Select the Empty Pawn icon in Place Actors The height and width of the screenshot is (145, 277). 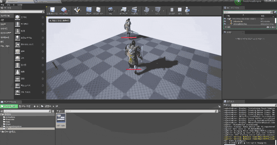17,31
